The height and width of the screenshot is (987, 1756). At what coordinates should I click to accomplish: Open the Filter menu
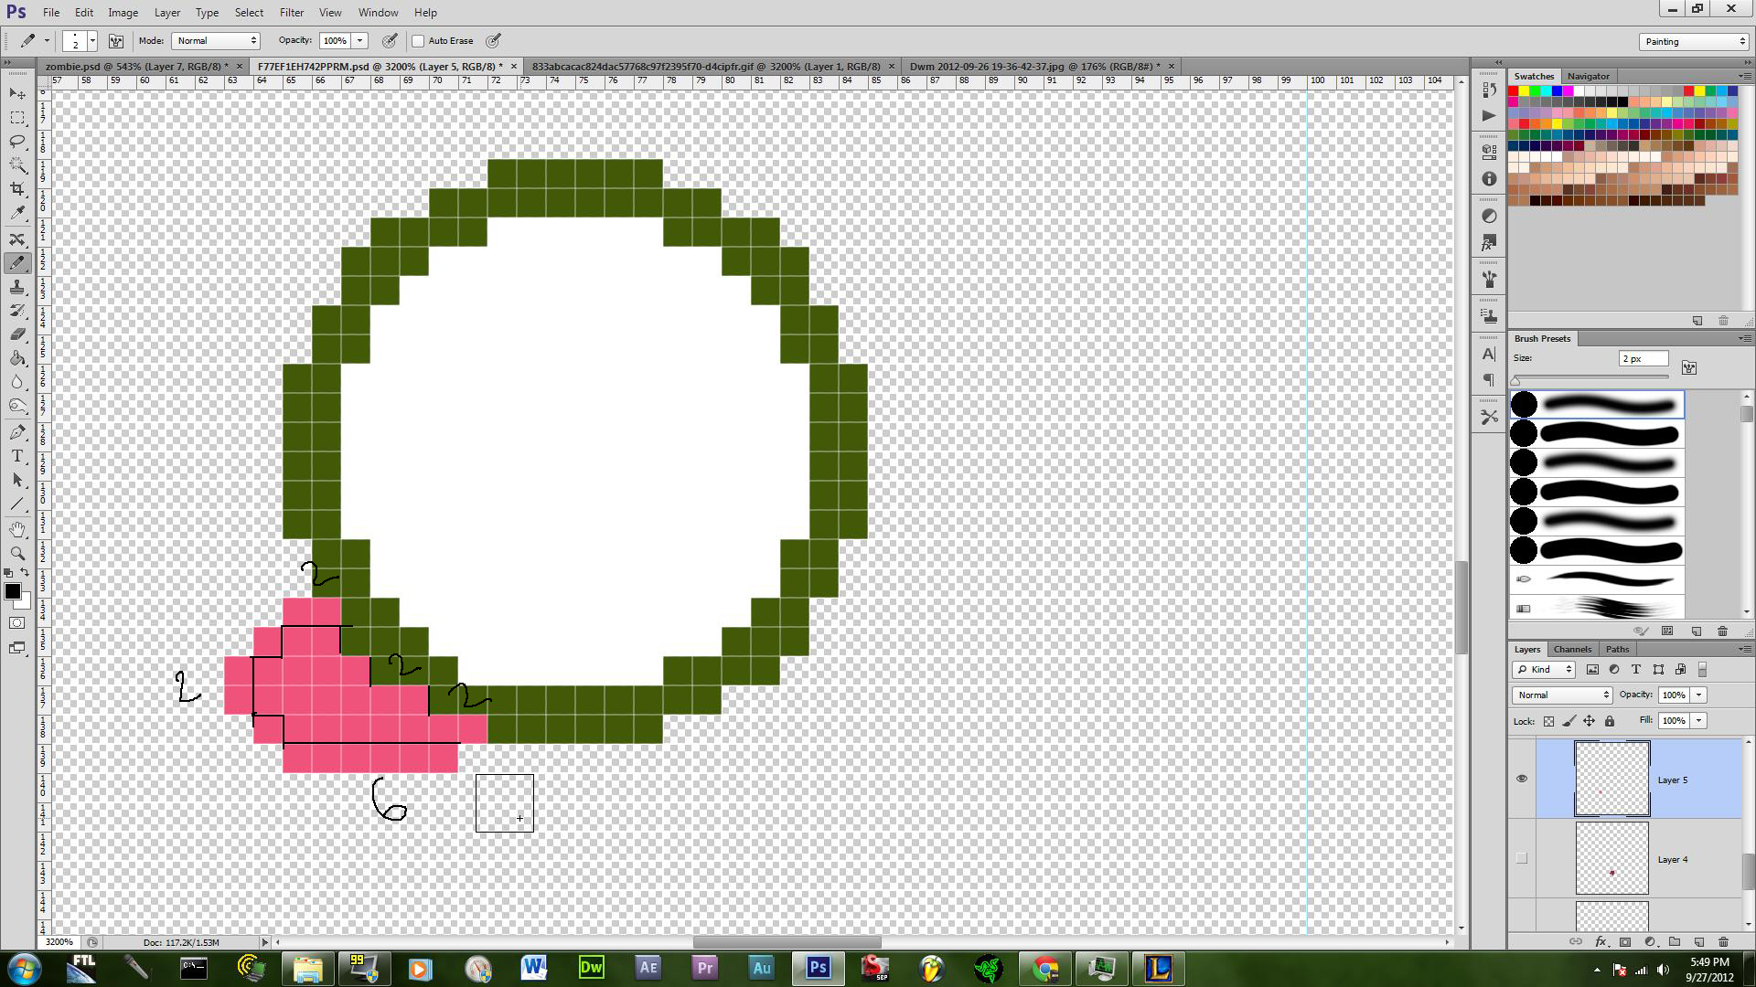292,13
